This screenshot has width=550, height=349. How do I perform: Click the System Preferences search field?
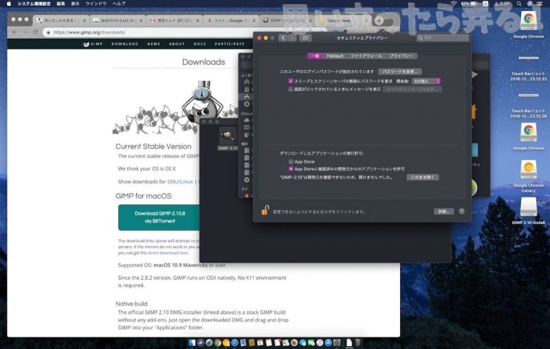point(443,38)
